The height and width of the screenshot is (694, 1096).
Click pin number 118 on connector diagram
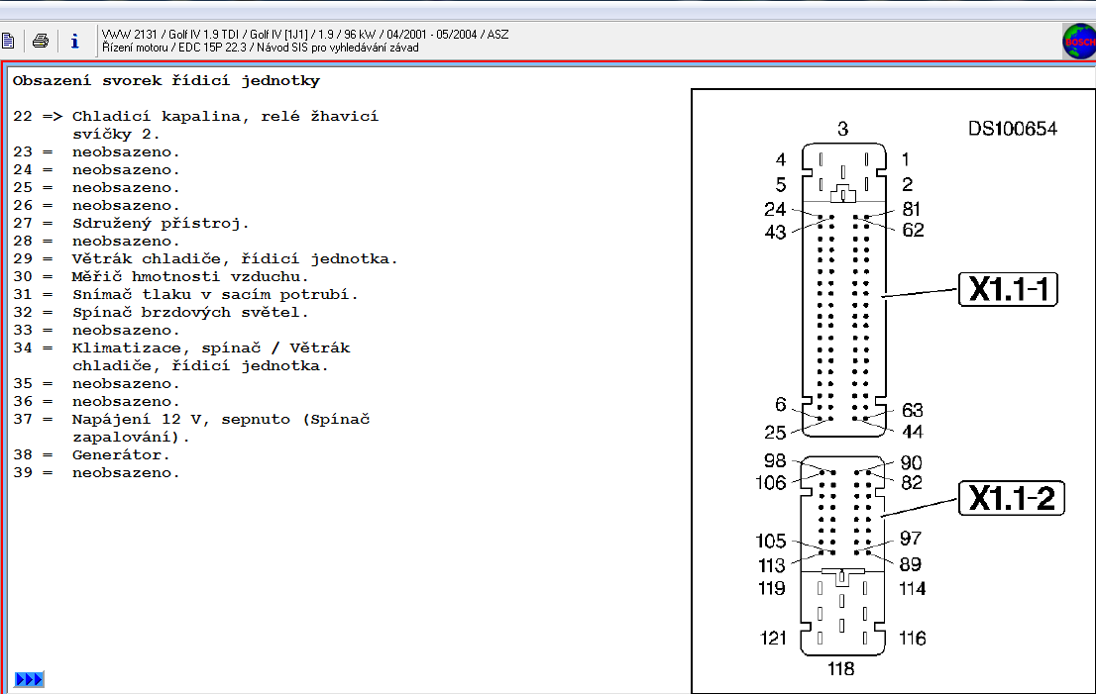(840, 669)
